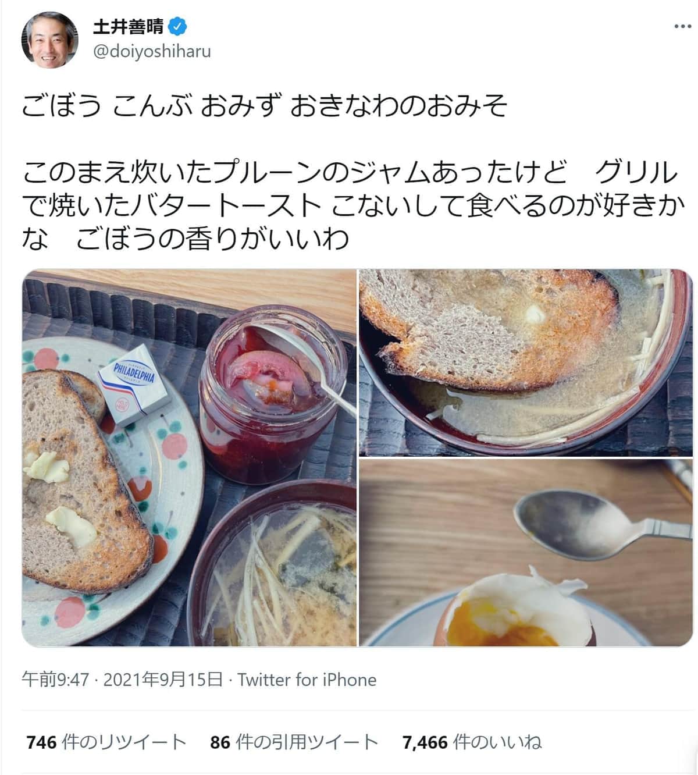Click the blue verified badge icon

(177, 26)
